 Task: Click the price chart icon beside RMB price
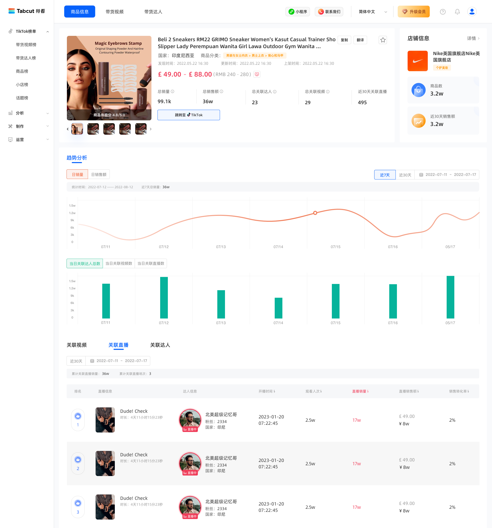click(x=257, y=74)
